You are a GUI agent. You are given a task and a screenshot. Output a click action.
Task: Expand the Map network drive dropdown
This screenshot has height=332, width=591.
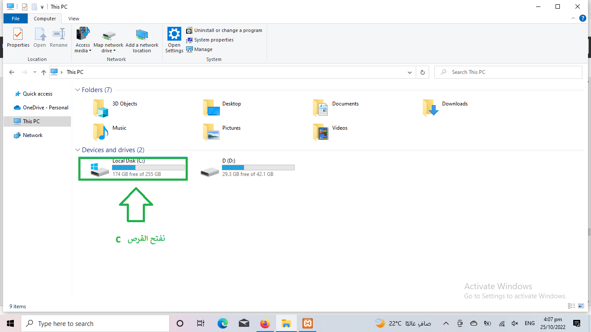pyautogui.click(x=109, y=51)
